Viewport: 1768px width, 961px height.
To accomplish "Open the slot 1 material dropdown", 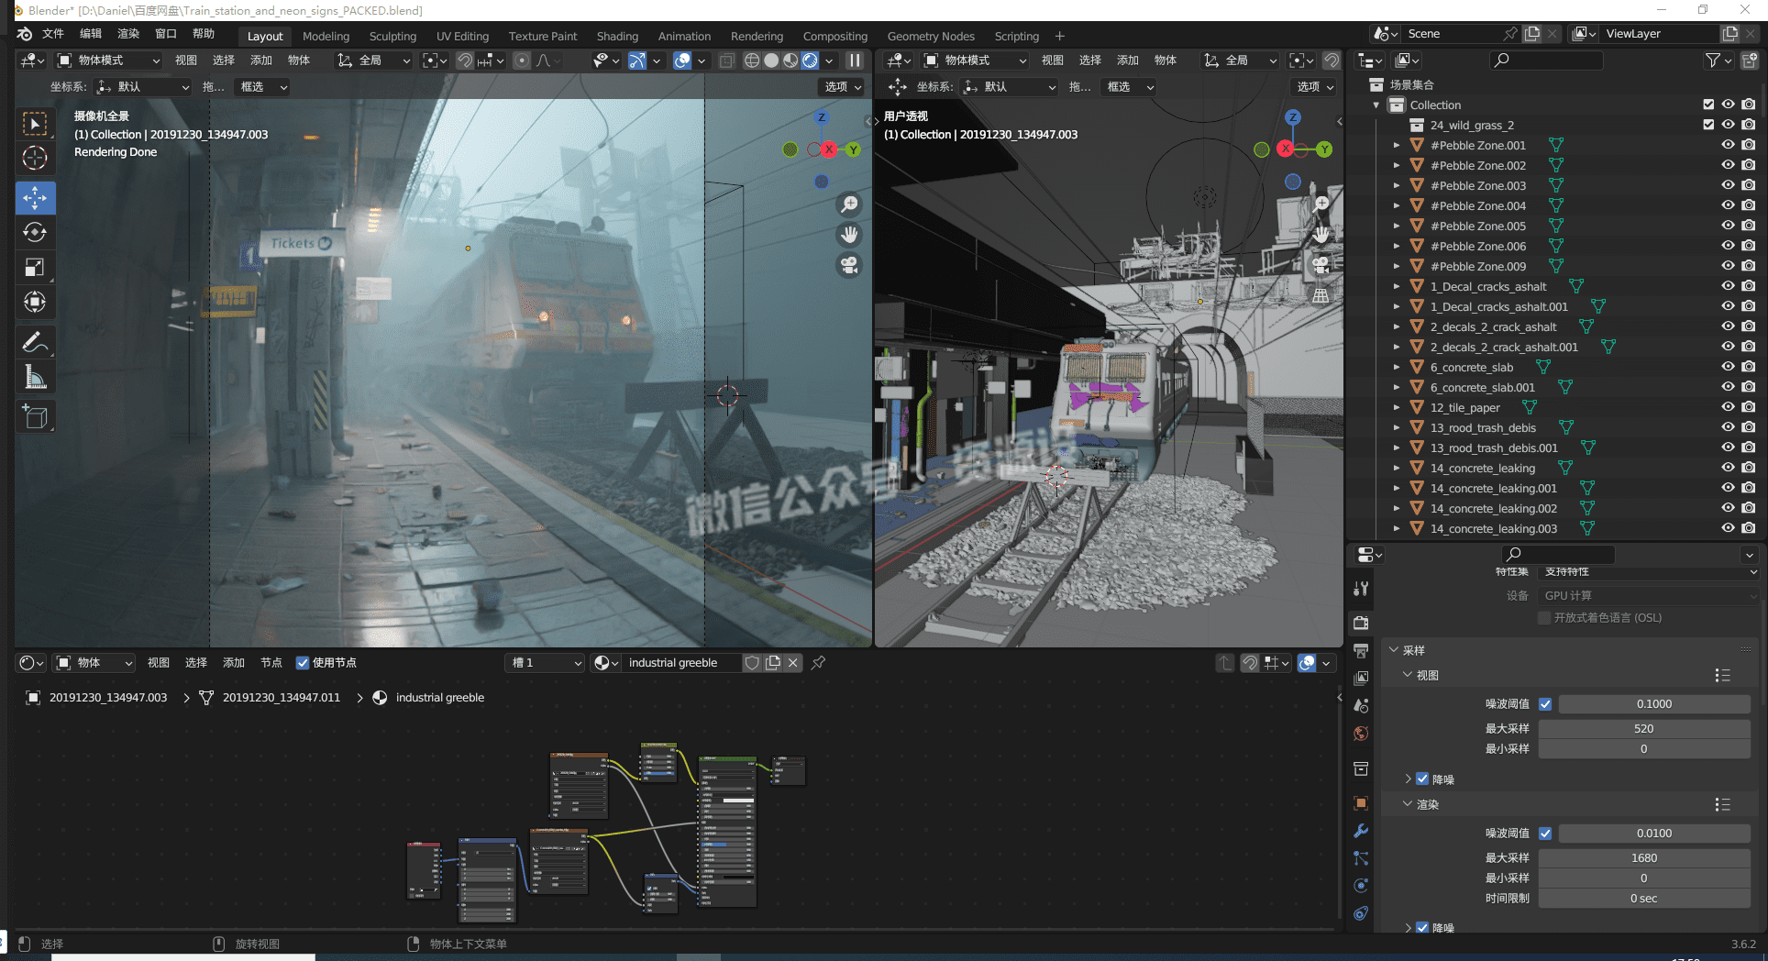I will (x=546, y=663).
